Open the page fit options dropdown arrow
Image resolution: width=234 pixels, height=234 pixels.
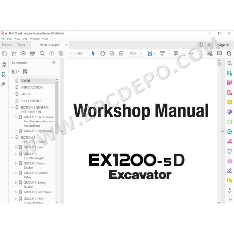coord(154,53)
